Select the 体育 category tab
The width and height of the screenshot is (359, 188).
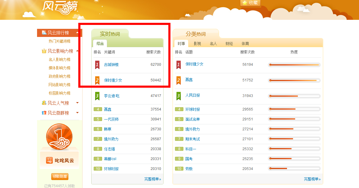click(x=245, y=44)
